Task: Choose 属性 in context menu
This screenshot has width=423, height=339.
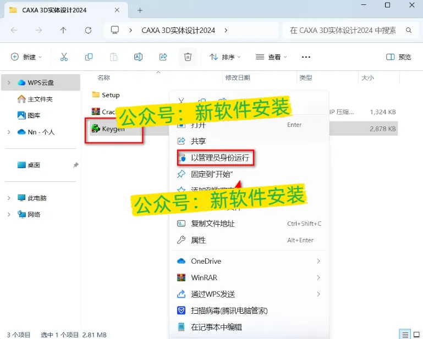Action: point(249,240)
